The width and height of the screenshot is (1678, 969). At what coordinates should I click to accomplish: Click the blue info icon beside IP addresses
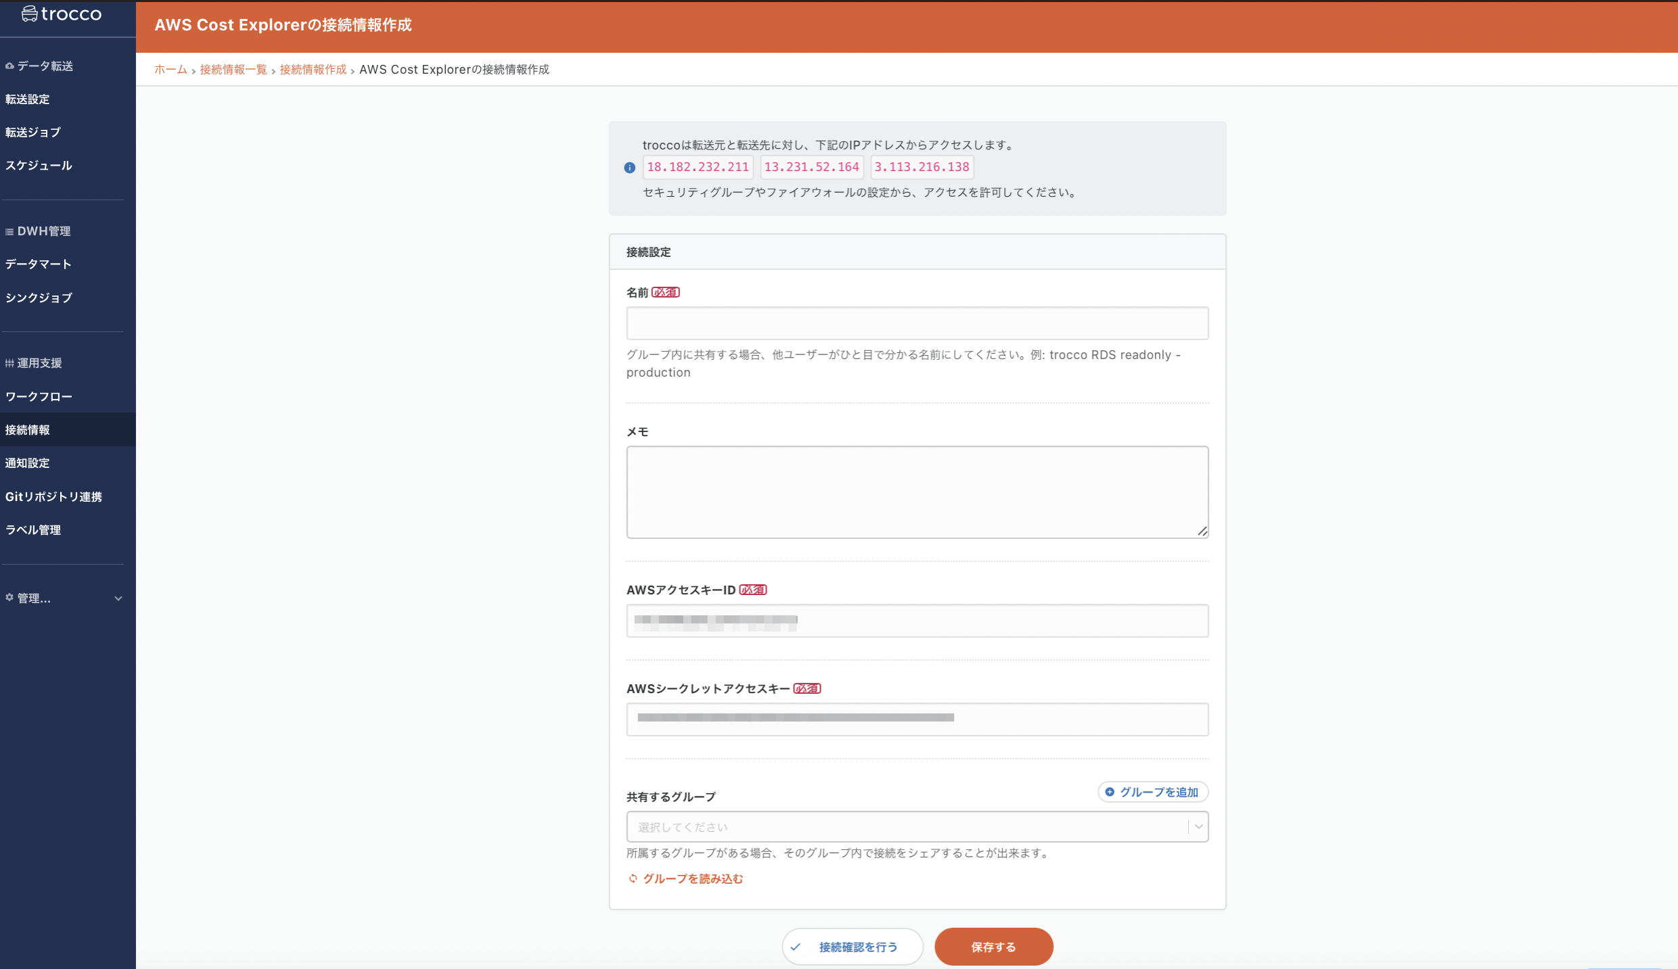(x=629, y=168)
